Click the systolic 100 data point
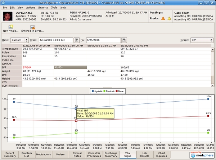 coord(208,99)
